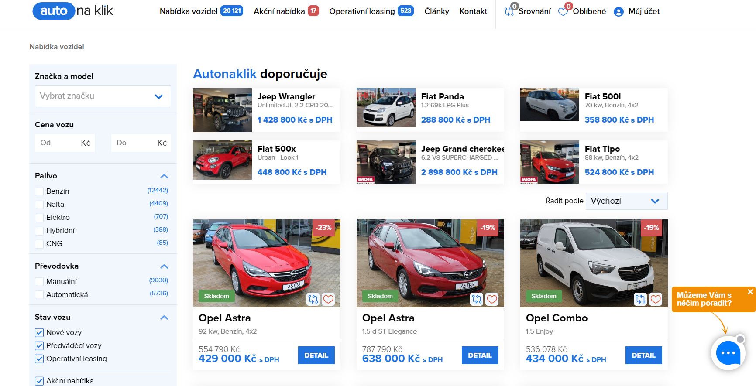Viewport: 756px width, 386px height.
Task: Click the white Opel Combo photo
Action: (x=594, y=263)
